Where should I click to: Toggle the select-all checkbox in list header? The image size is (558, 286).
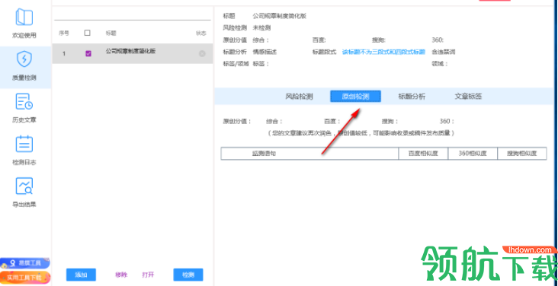(x=87, y=33)
